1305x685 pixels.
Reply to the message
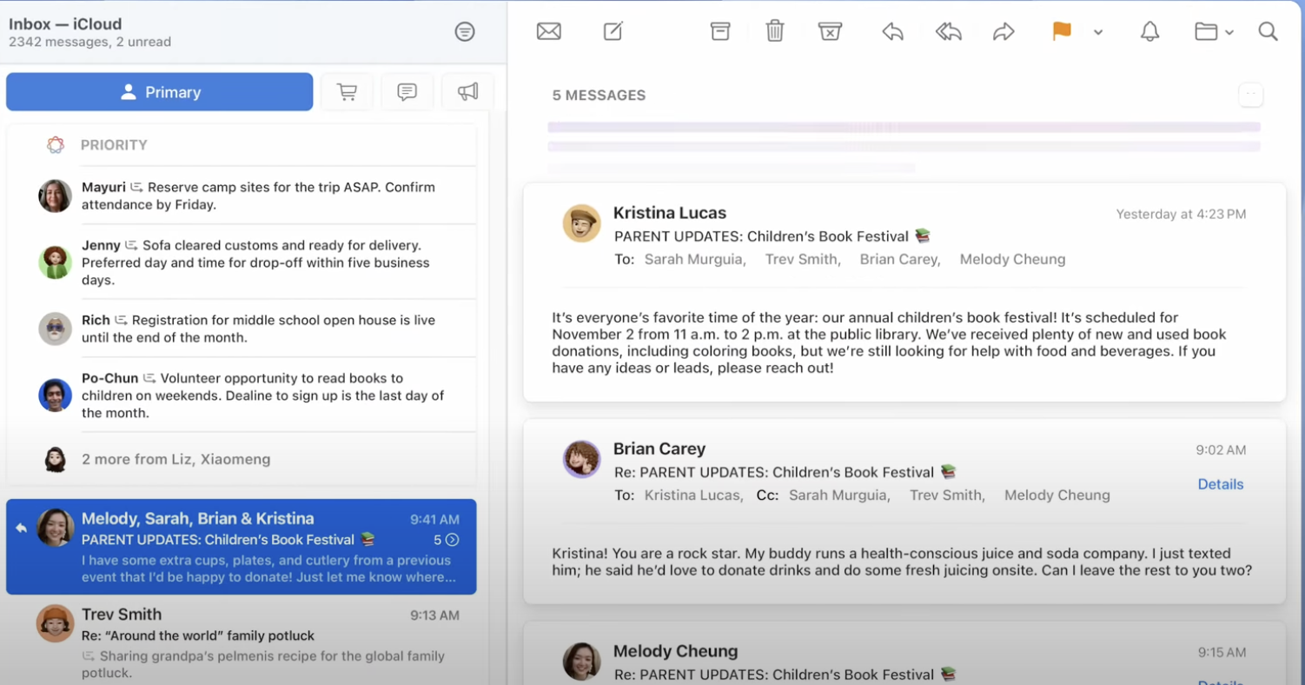(892, 32)
